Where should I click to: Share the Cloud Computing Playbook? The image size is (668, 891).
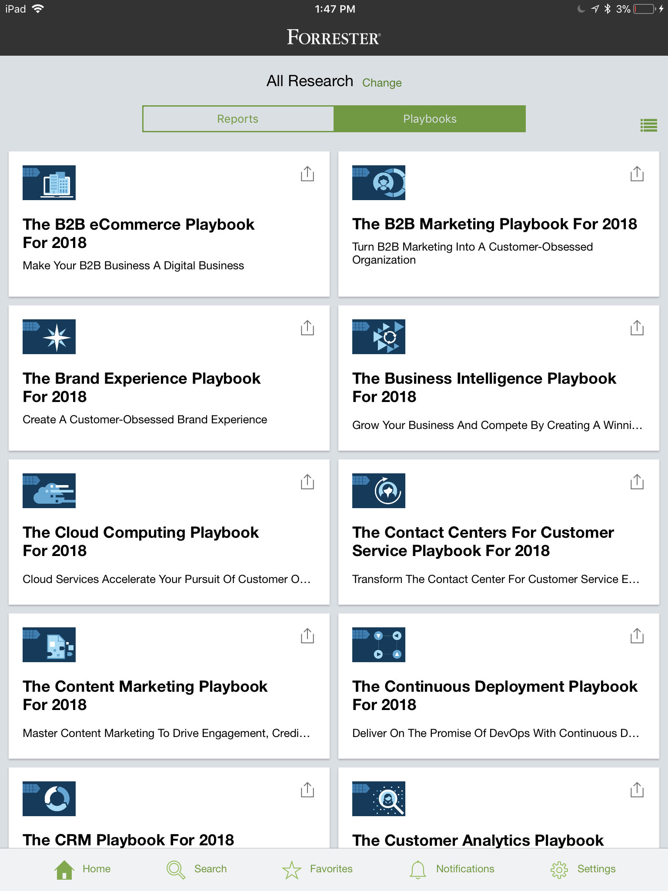tap(307, 482)
